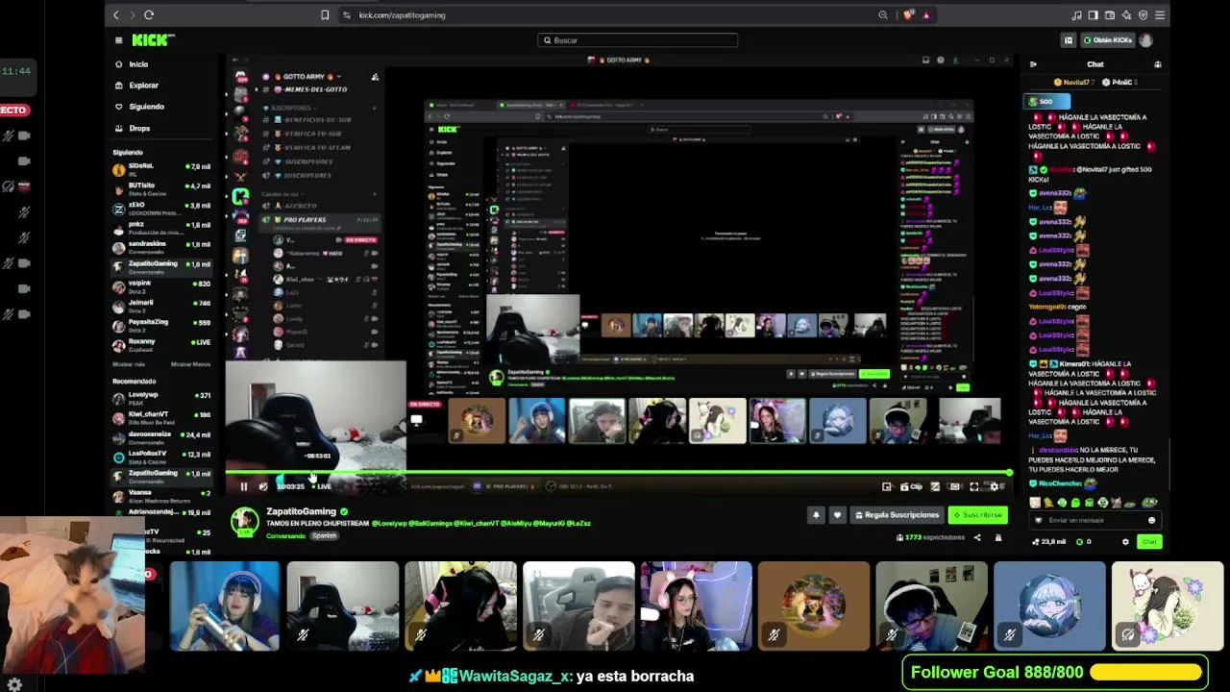Viewport: 1230px width, 692px height.
Task: Reload the kick.com page
Action: [x=149, y=15]
